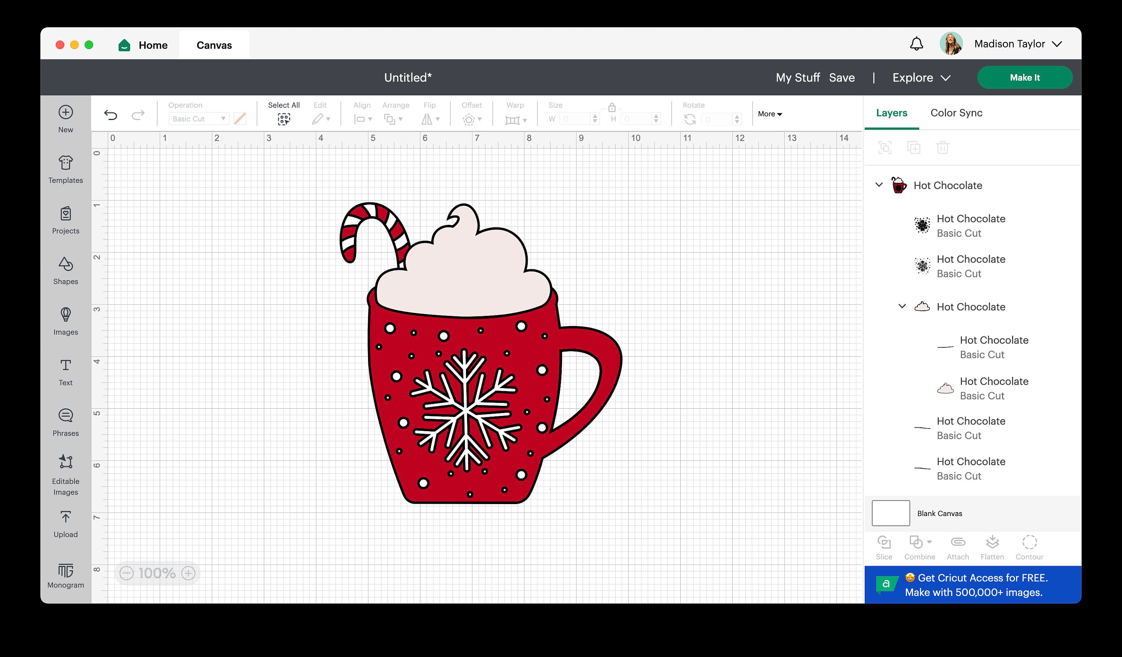1122x657 pixels.
Task: Open the Basic Cut operation dropdown
Action: tap(198, 119)
